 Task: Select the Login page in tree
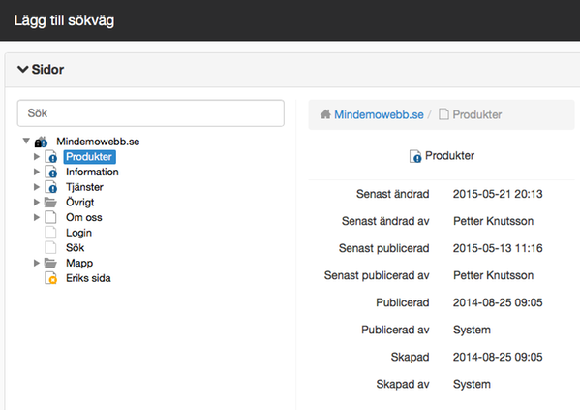point(78,233)
